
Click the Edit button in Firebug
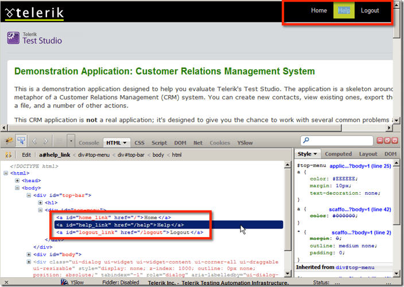coord(26,154)
